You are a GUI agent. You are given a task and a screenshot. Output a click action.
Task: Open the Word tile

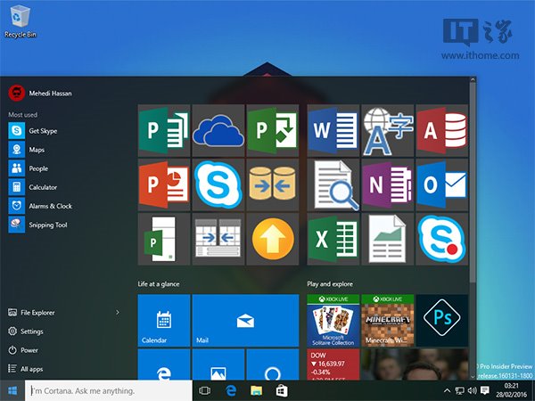tap(333, 130)
